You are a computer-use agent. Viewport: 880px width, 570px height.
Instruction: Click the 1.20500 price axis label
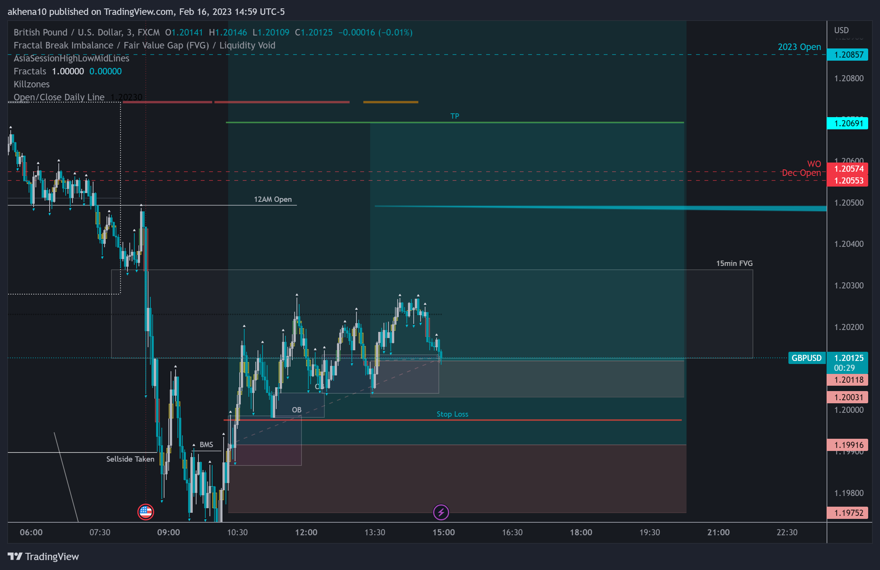click(849, 203)
